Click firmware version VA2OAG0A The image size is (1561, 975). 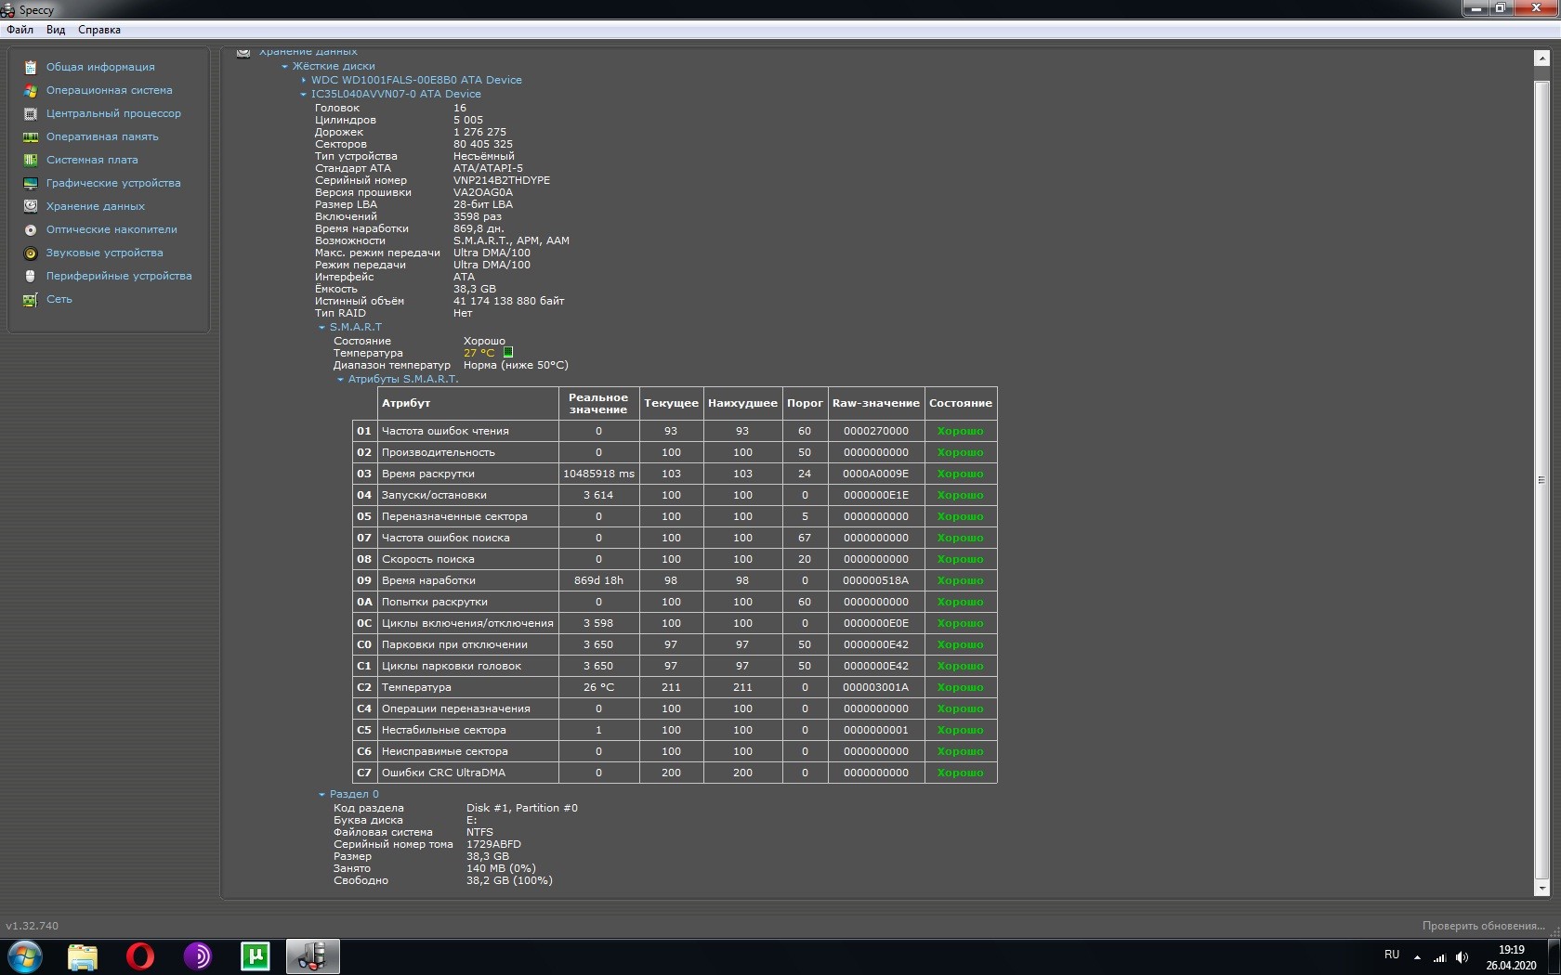(x=483, y=192)
